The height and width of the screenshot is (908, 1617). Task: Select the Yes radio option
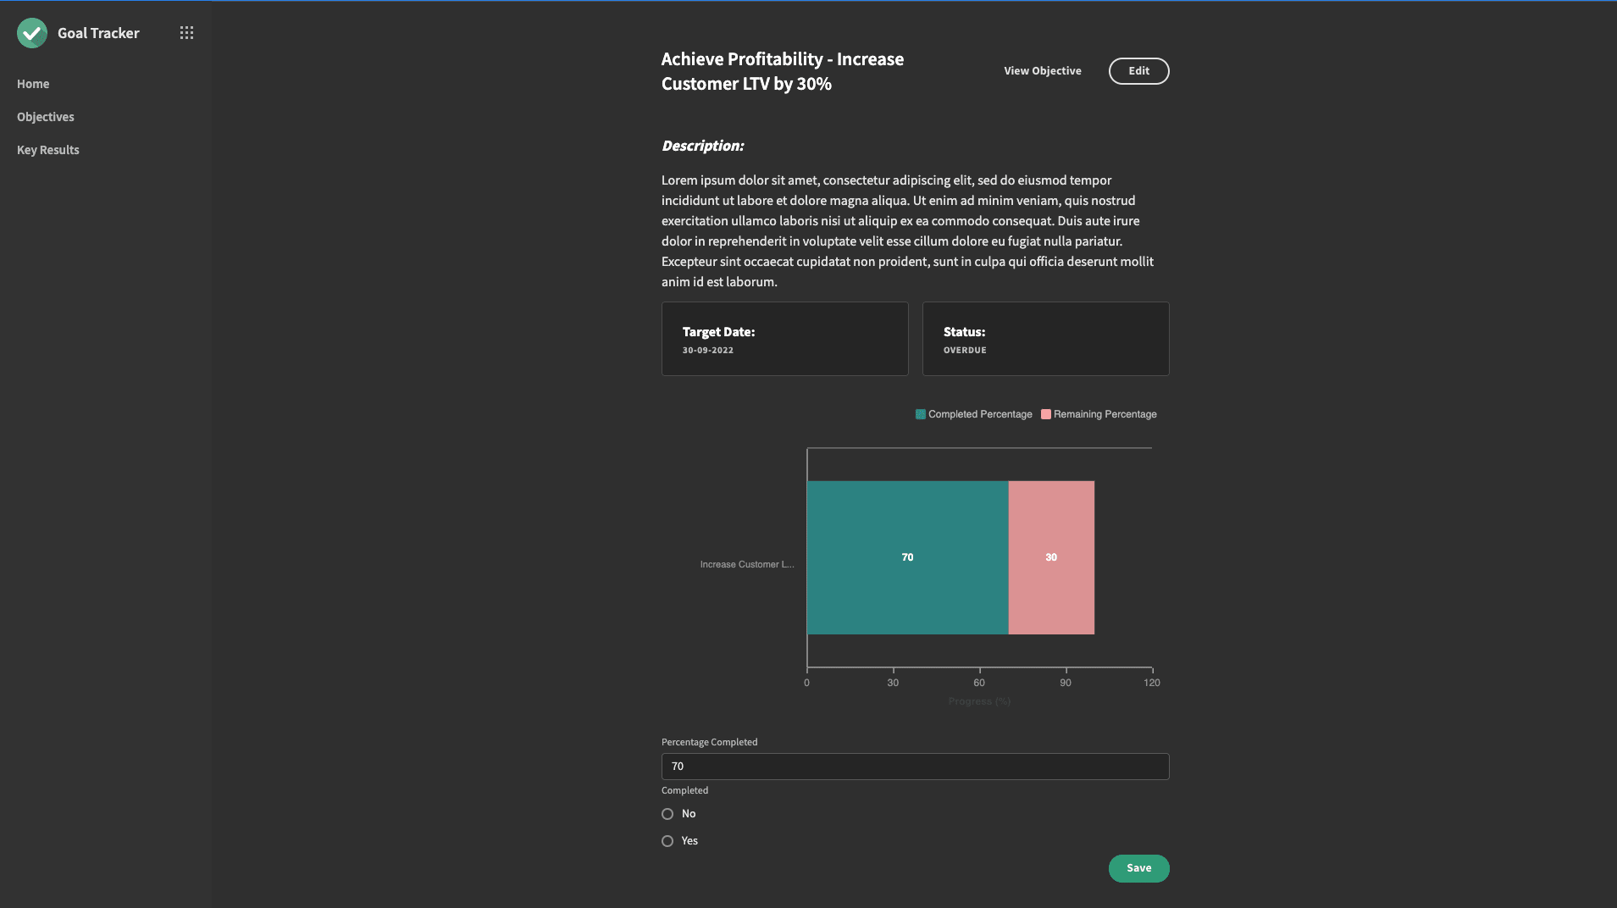click(x=667, y=841)
